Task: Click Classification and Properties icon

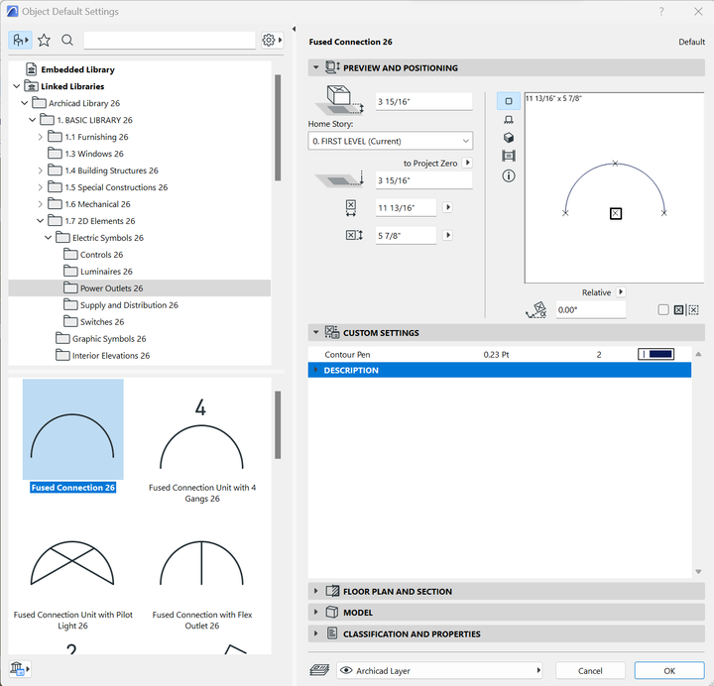Action: coord(332,633)
